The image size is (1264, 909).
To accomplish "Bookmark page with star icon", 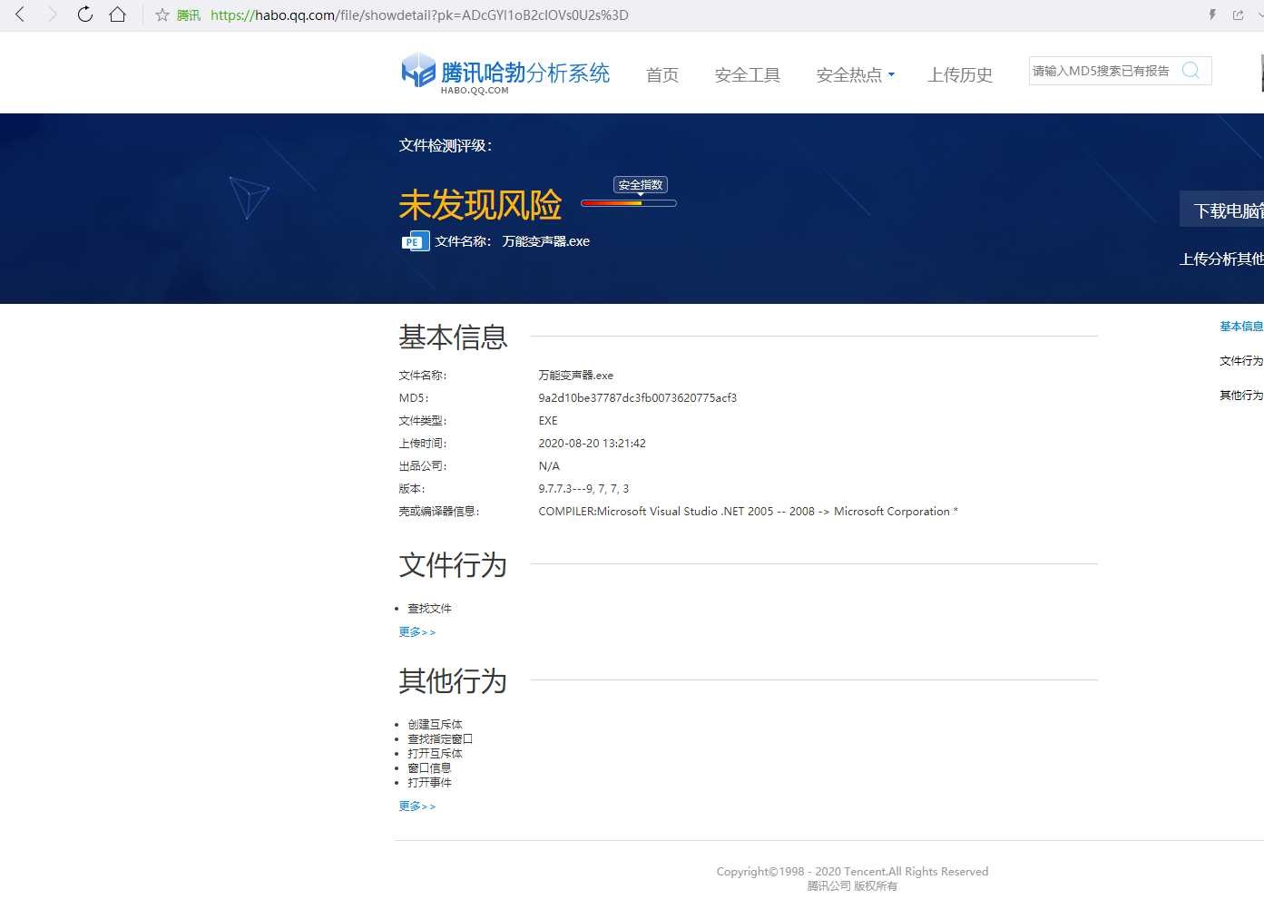I will (x=162, y=15).
